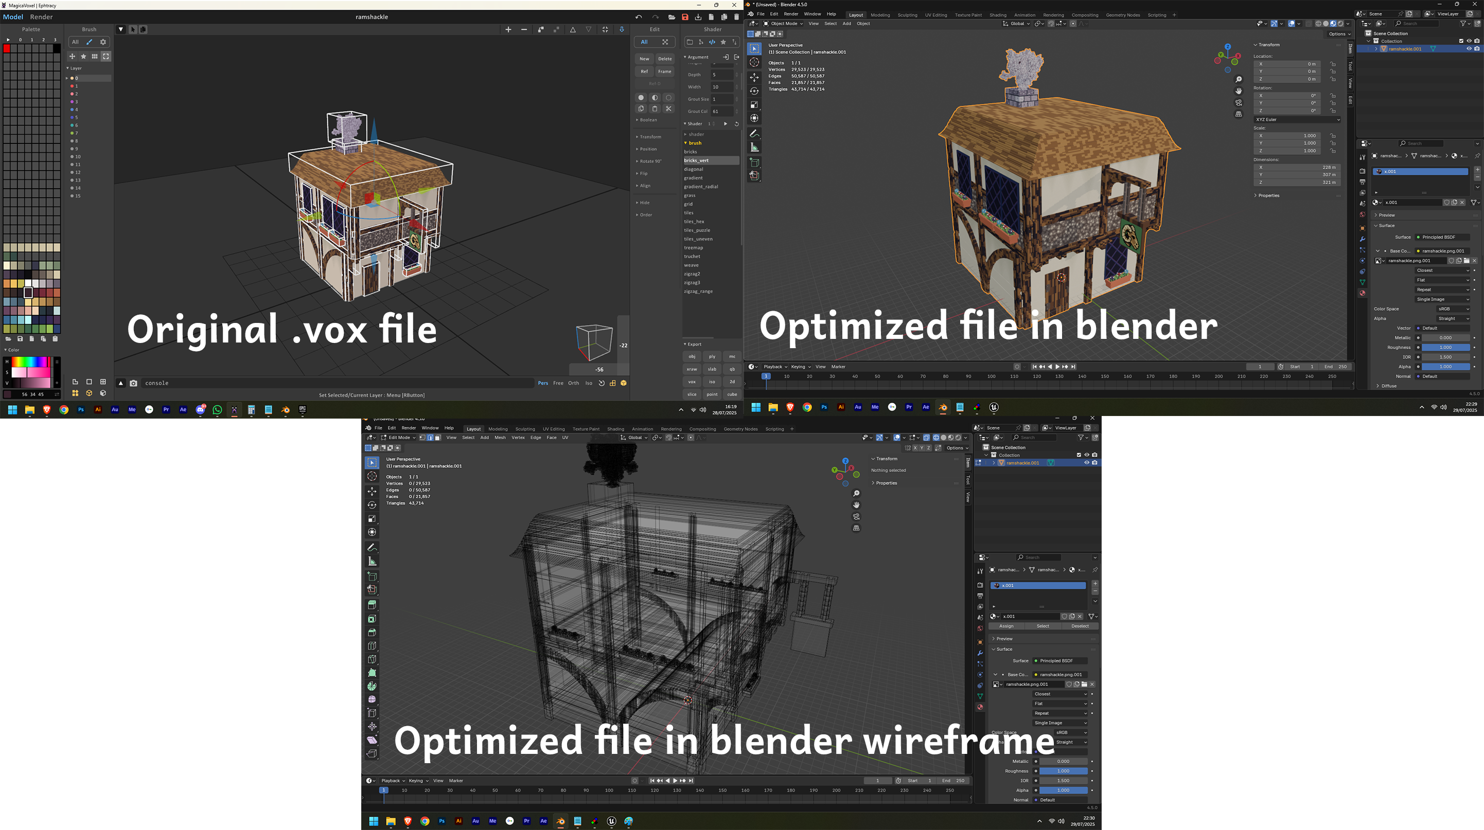Select the Scale tool in upper Blender window
This screenshot has width=1484, height=830.
pos(754,105)
